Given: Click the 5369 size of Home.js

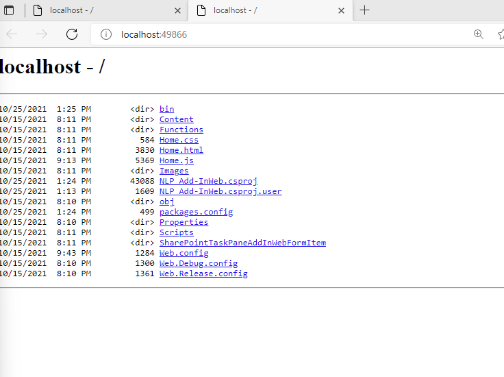Looking at the screenshot, I should point(144,160).
